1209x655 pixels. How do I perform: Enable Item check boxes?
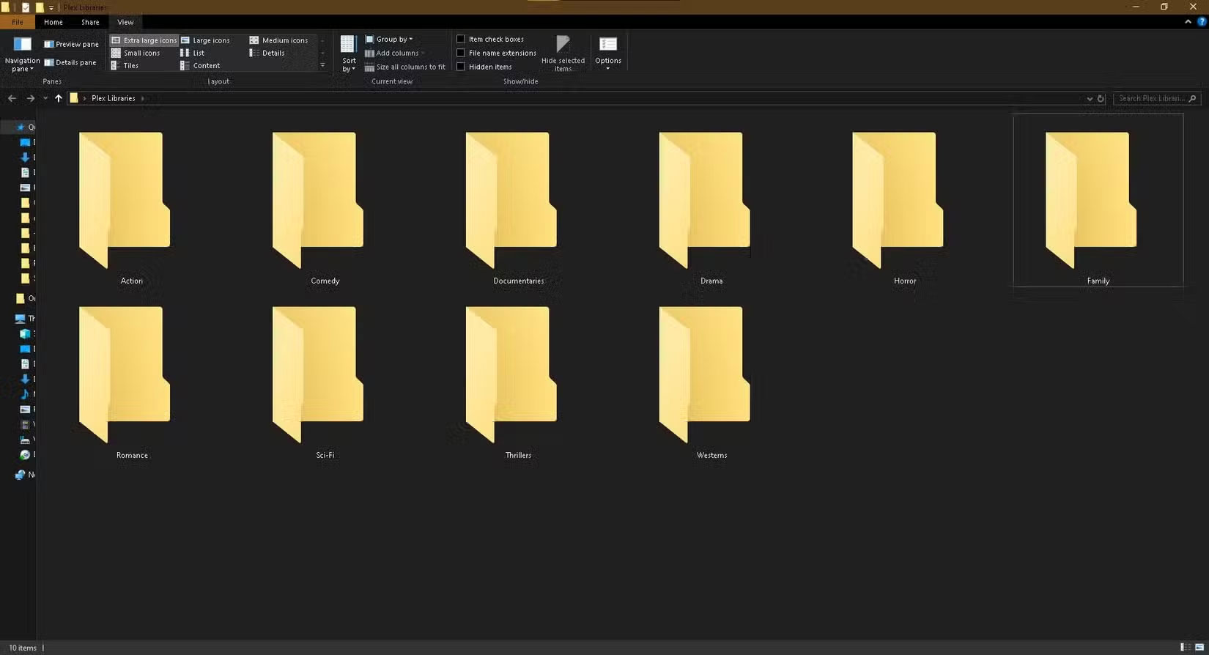coord(461,39)
